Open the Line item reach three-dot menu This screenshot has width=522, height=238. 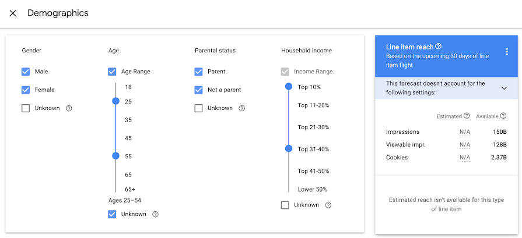tap(507, 52)
